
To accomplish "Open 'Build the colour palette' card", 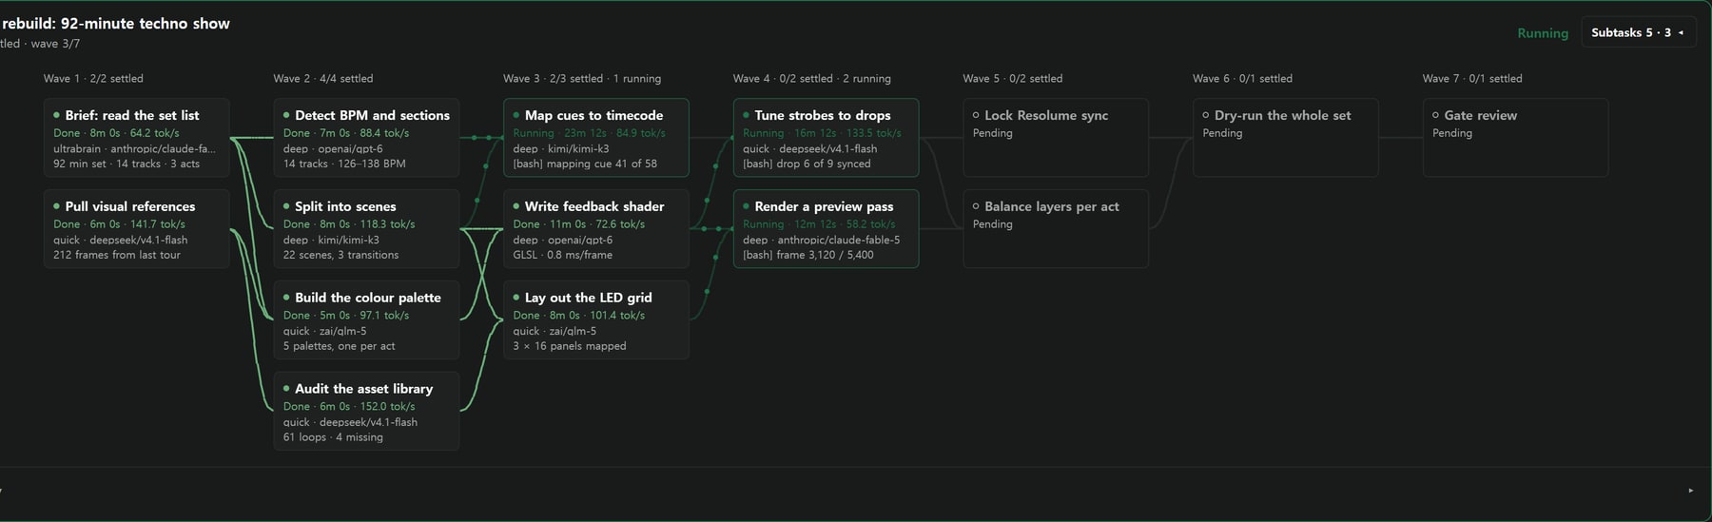I will pyautogui.click(x=366, y=320).
